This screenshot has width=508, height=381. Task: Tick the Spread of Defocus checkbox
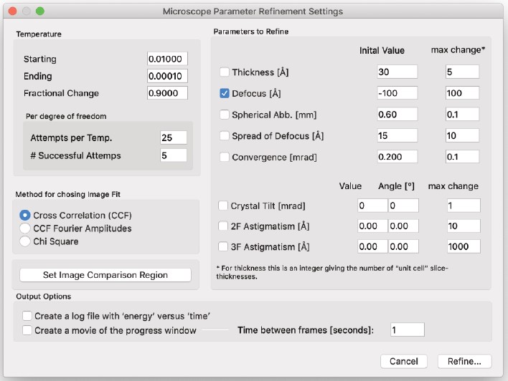pos(225,136)
